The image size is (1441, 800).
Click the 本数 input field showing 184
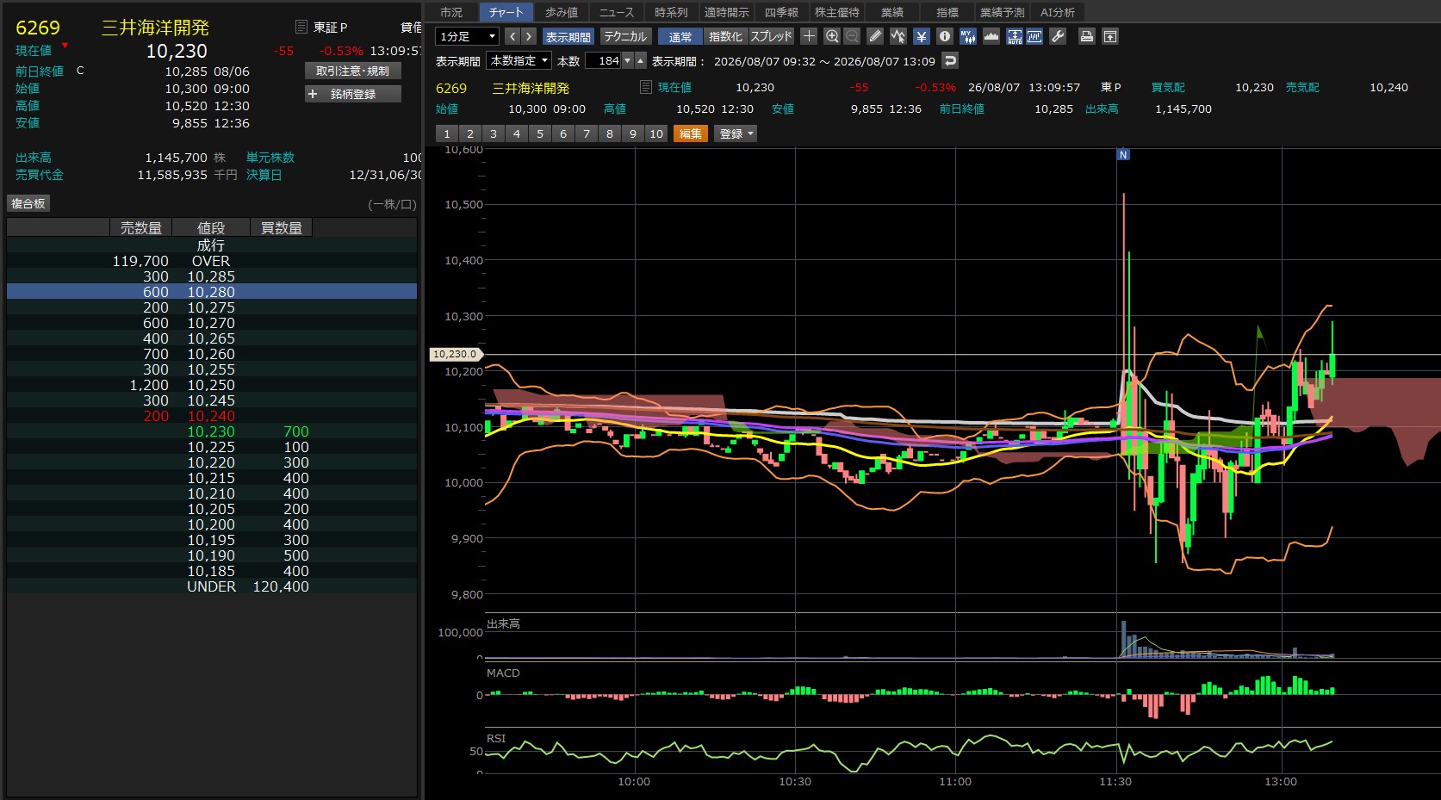coord(603,61)
